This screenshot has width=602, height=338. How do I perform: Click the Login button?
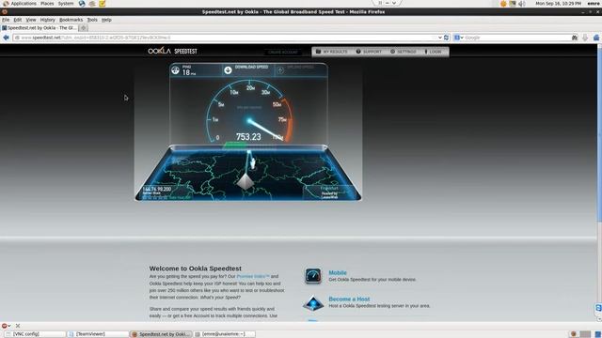coord(433,52)
